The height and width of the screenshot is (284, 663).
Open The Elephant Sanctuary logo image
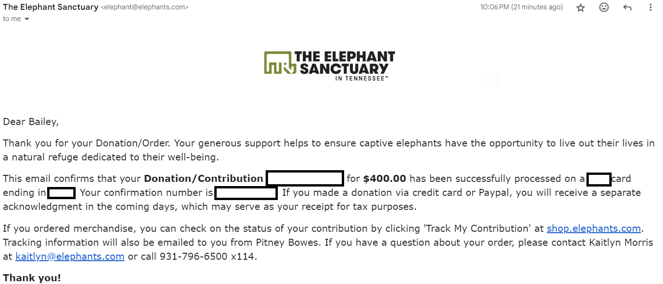click(x=329, y=65)
